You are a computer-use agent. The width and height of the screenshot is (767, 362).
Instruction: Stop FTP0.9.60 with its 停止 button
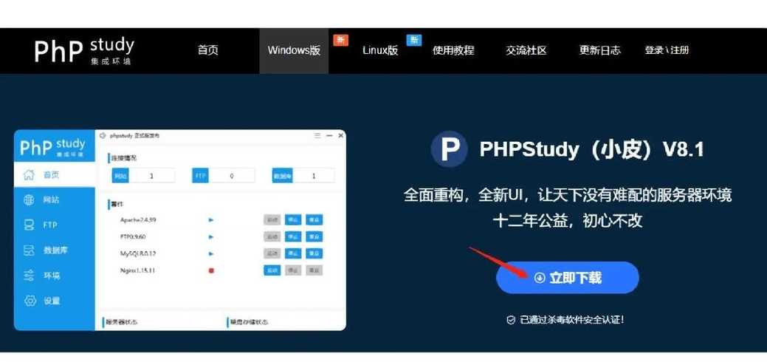click(x=294, y=236)
